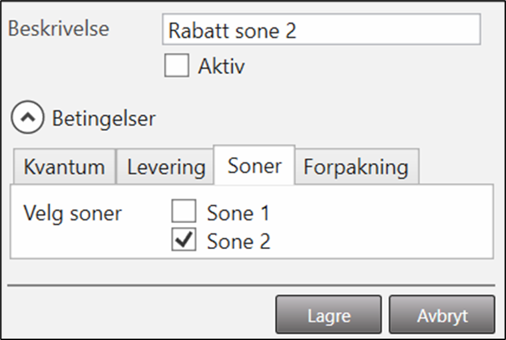This screenshot has height=340, width=506.
Task: Click the Sone 2 label text
Action: click(238, 241)
